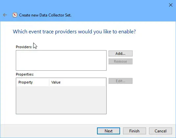
Task: Click the empty grey Properties list area
Action: [x=61, y=100]
